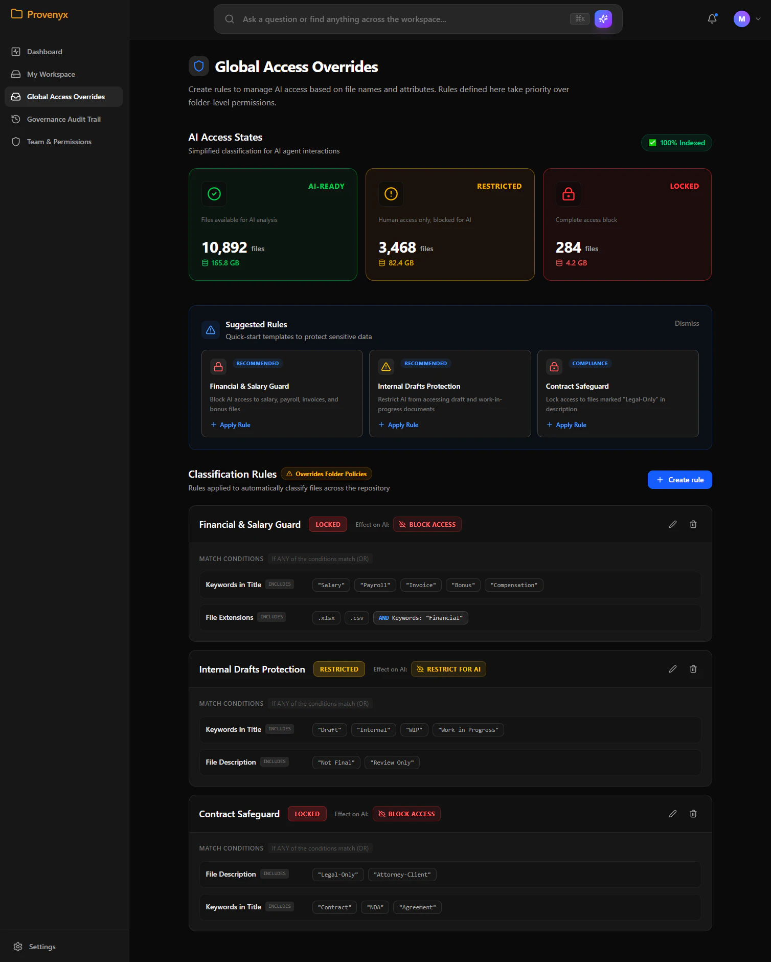Image resolution: width=771 pixels, height=962 pixels.
Task: Click the command-K shortcut badge
Action: click(x=580, y=19)
